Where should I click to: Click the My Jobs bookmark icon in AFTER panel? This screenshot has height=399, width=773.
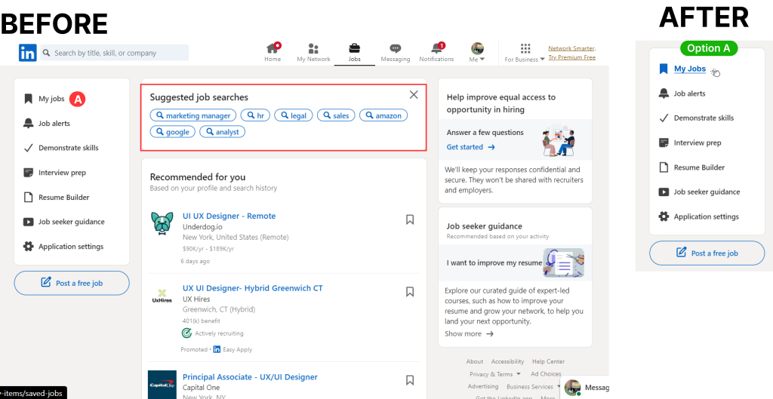(664, 69)
